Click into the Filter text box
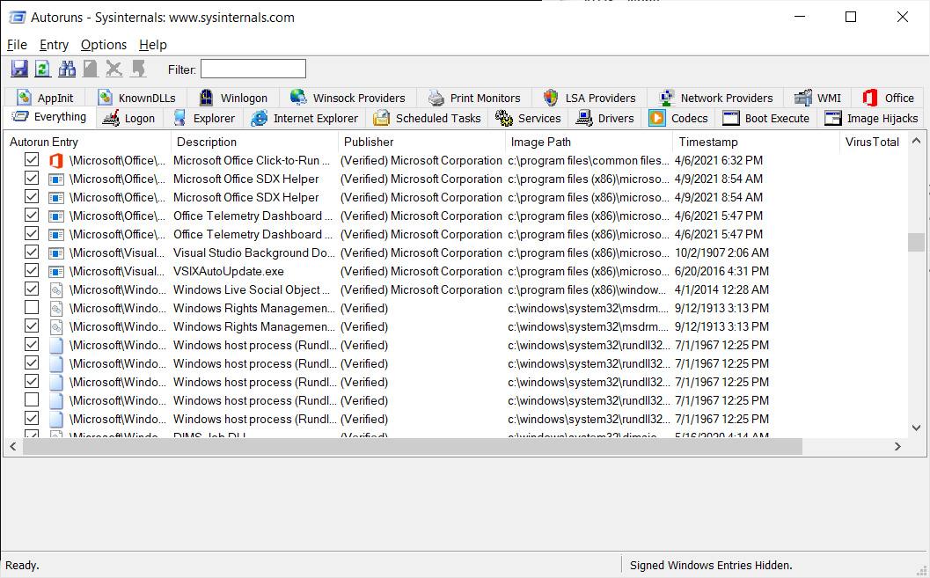The width and height of the screenshot is (930, 578). pos(253,69)
